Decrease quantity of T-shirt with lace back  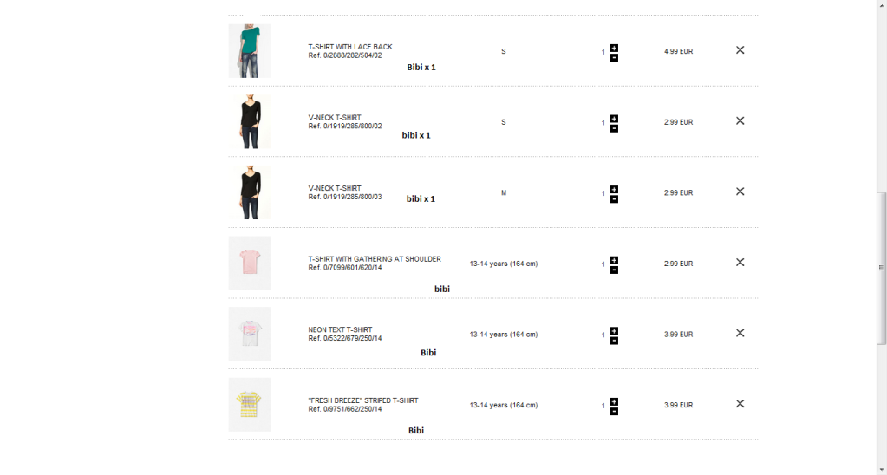point(614,58)
